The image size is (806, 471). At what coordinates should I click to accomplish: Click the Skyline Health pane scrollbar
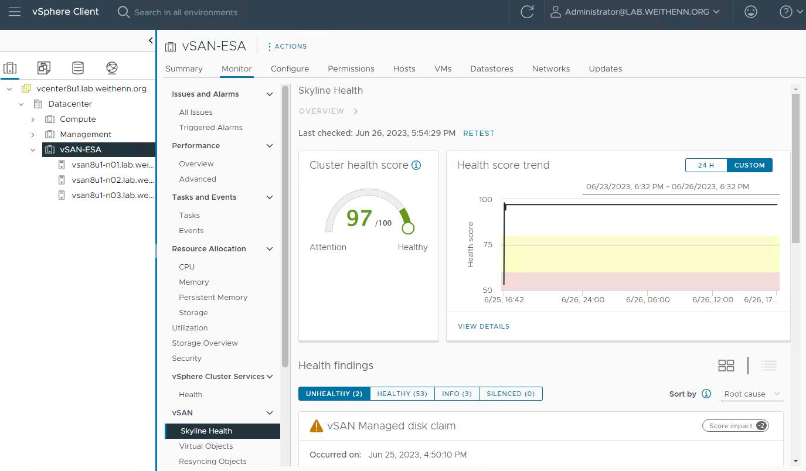[x=795, y=168]
